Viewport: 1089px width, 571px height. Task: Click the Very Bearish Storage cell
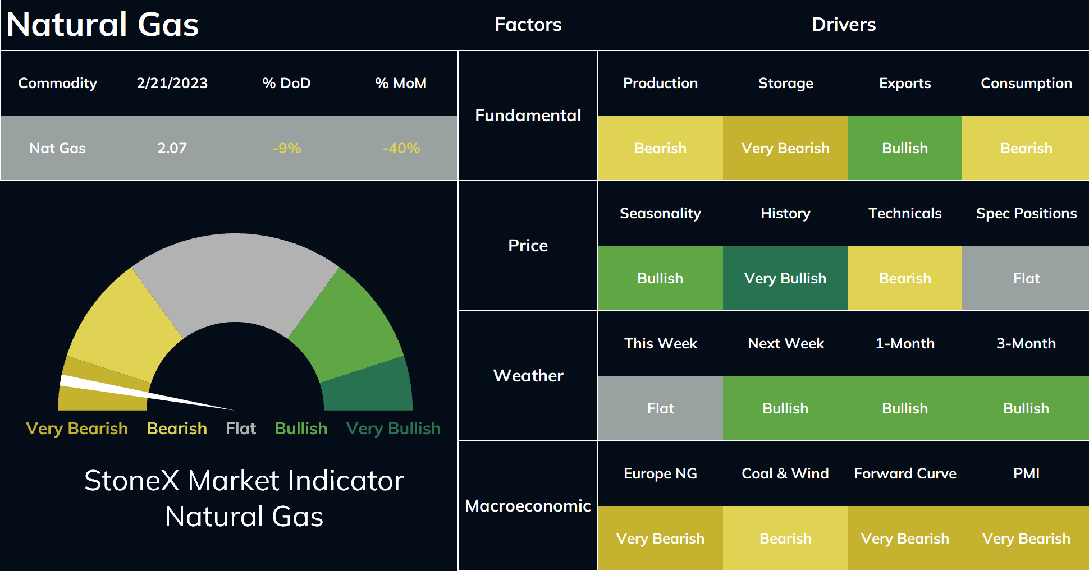pos(785,148)
